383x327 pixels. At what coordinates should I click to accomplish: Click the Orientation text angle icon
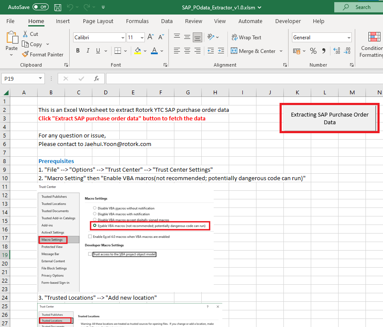click(211, 37)
